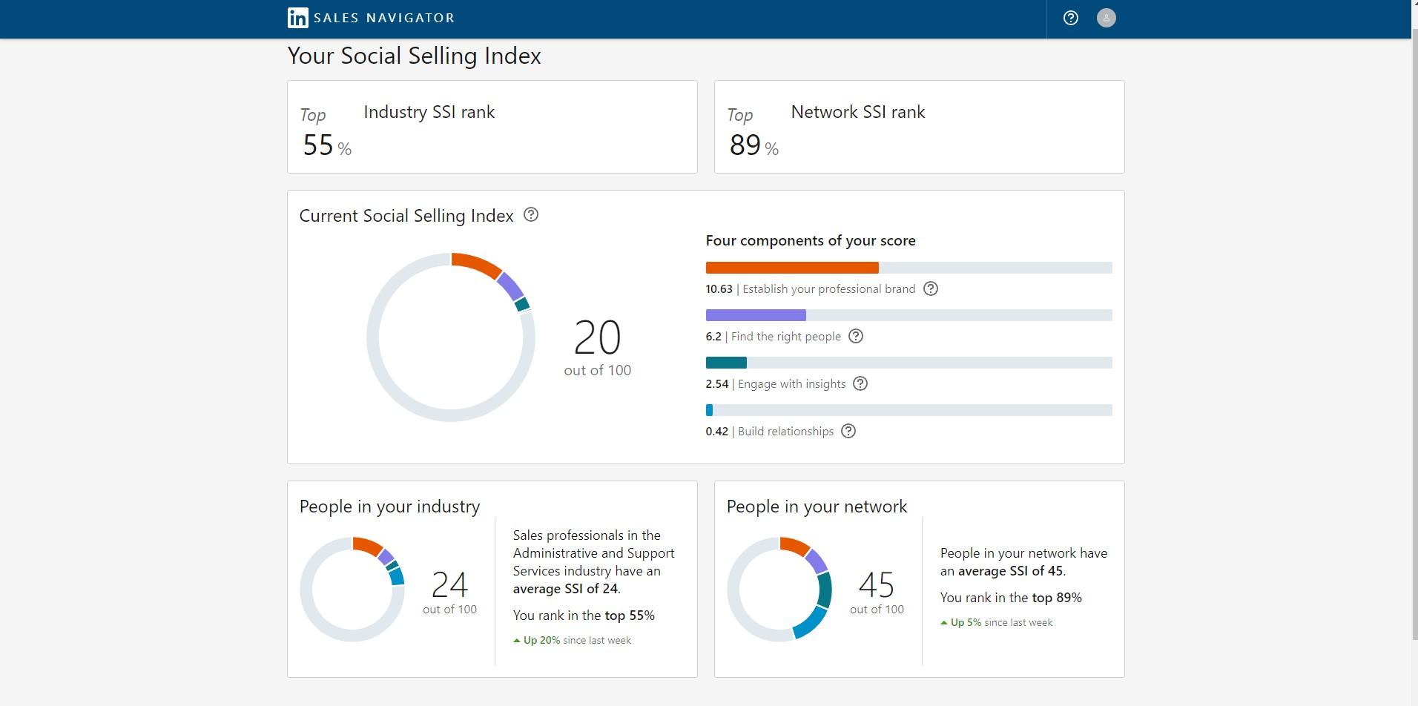Click the industry average score 24
Image resolution: width=1418 pixels, height=706 pixels.
[x=449, y=585]
